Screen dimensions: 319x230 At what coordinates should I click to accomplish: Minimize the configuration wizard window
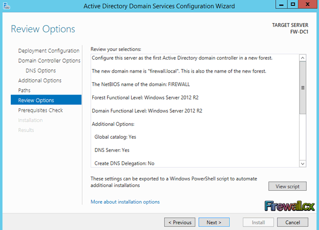point(281,4)
